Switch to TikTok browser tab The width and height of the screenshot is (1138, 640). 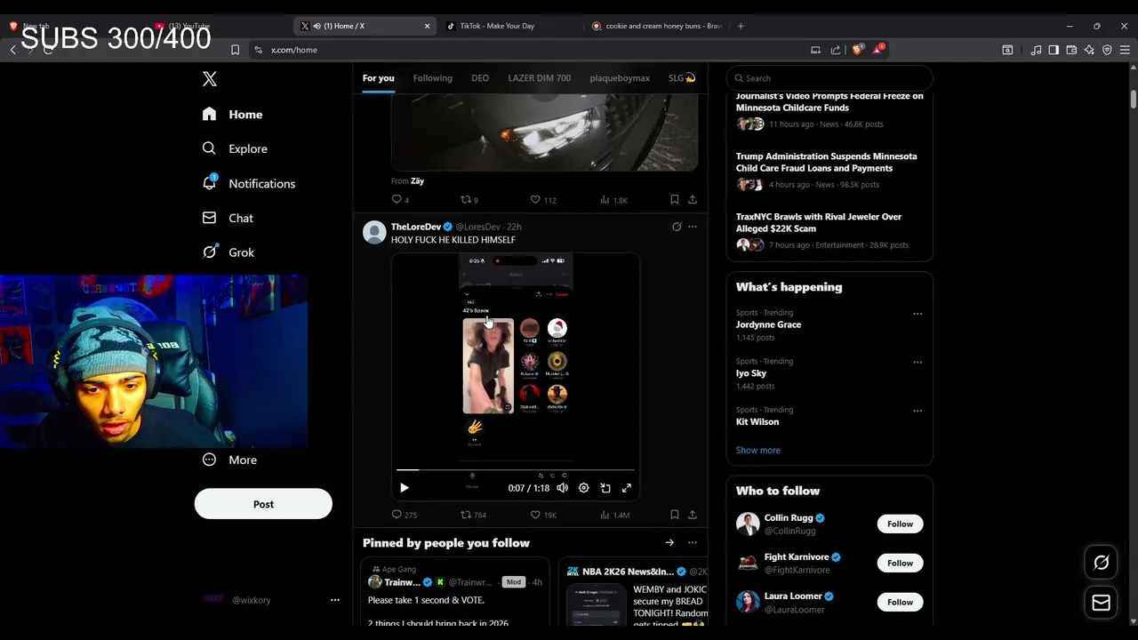click(511, 26)
